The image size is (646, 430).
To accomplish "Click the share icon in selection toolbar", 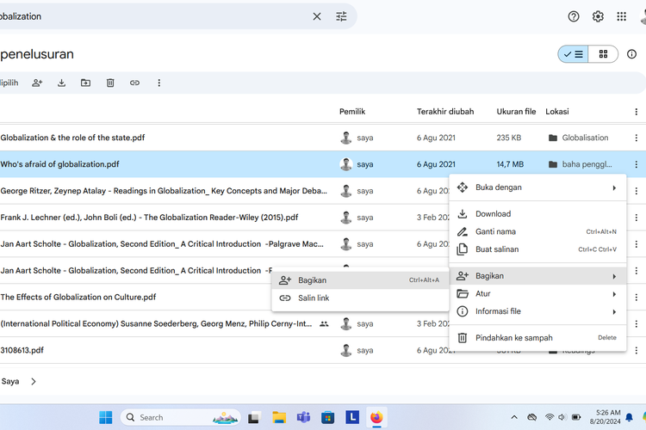I will pos(37,83).
